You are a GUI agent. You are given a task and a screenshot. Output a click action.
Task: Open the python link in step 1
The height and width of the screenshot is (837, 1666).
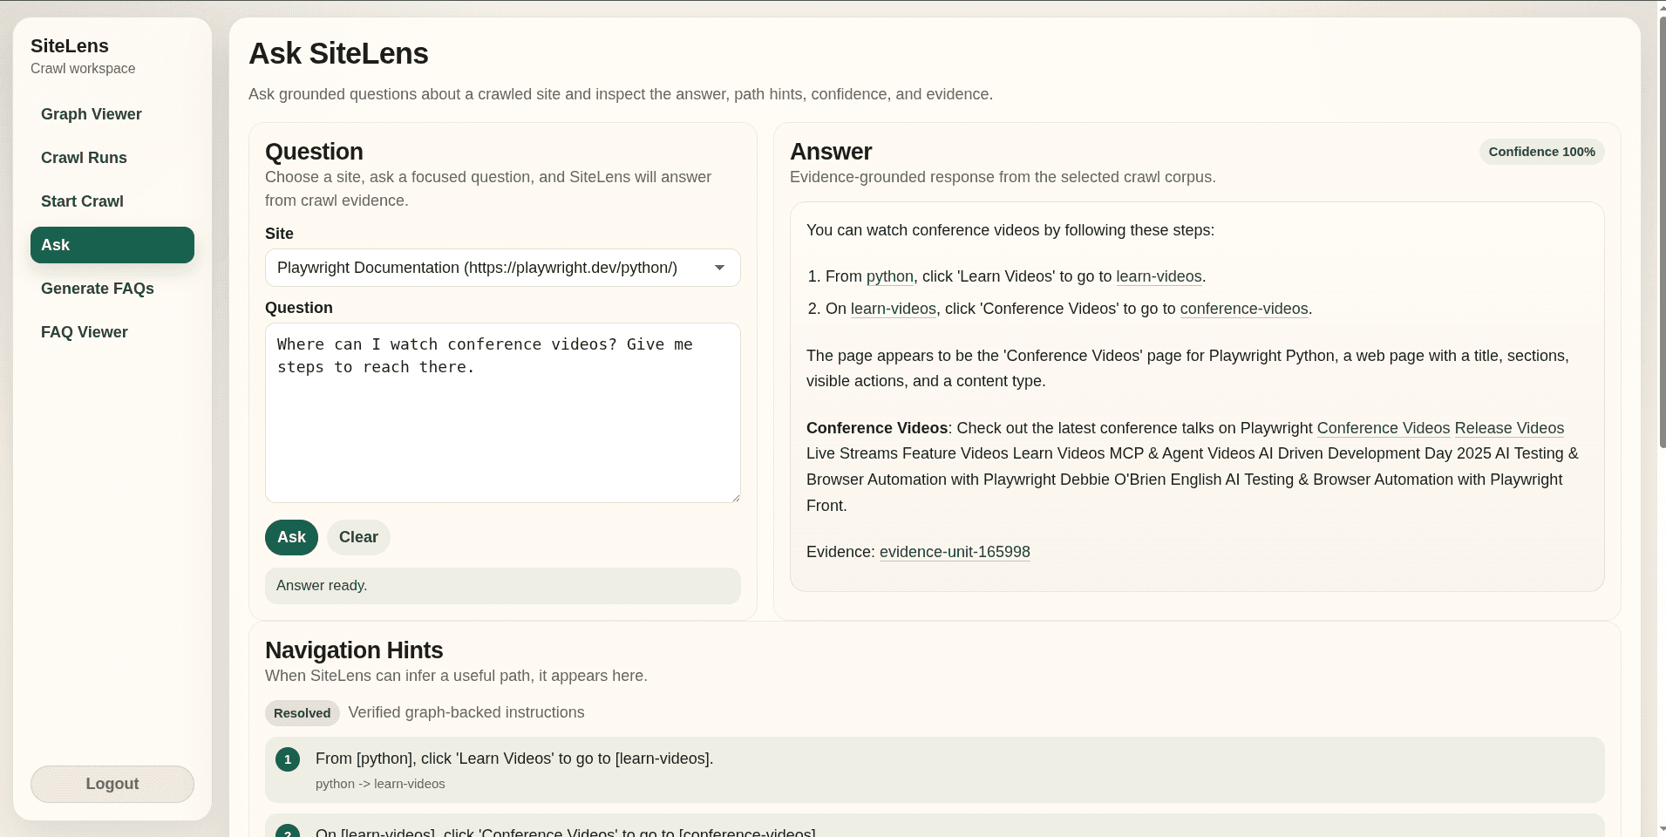[889, 276]
